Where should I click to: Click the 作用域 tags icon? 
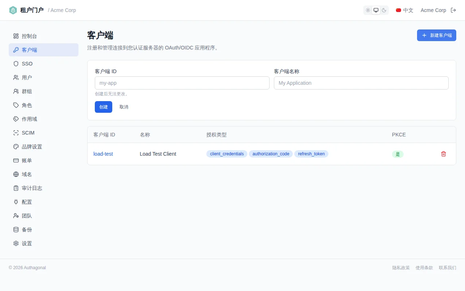click(16, 119)
